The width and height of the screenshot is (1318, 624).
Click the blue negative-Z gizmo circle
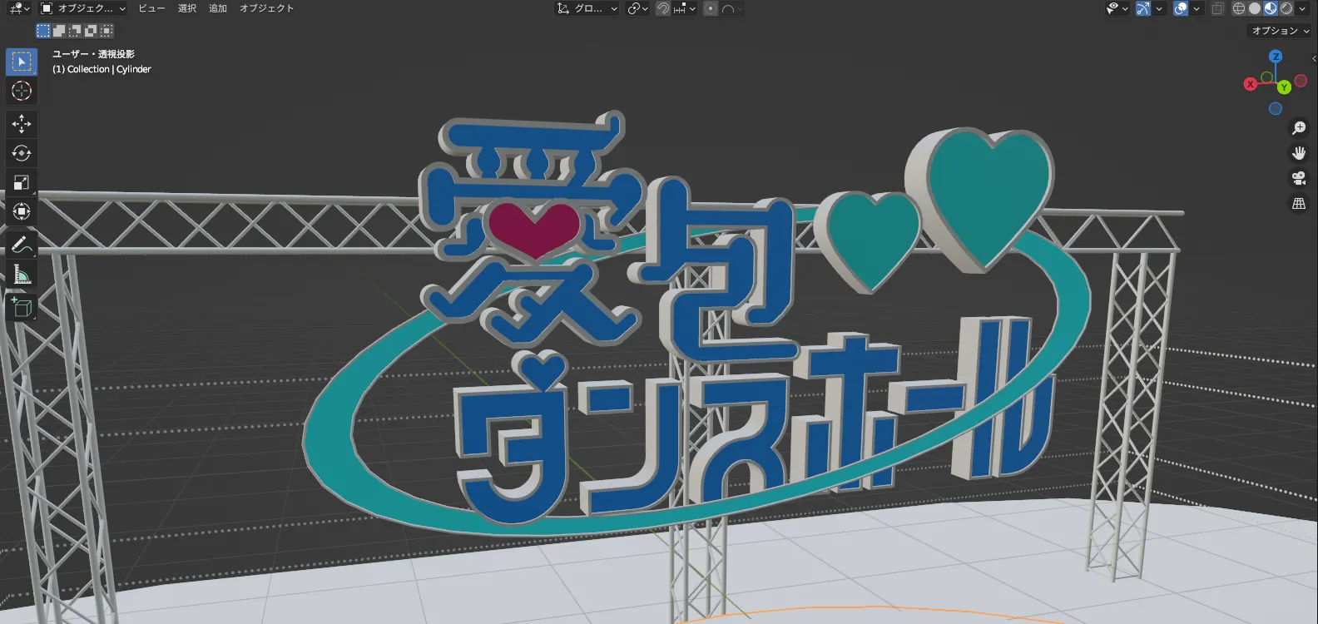(x=1276, y=108)
